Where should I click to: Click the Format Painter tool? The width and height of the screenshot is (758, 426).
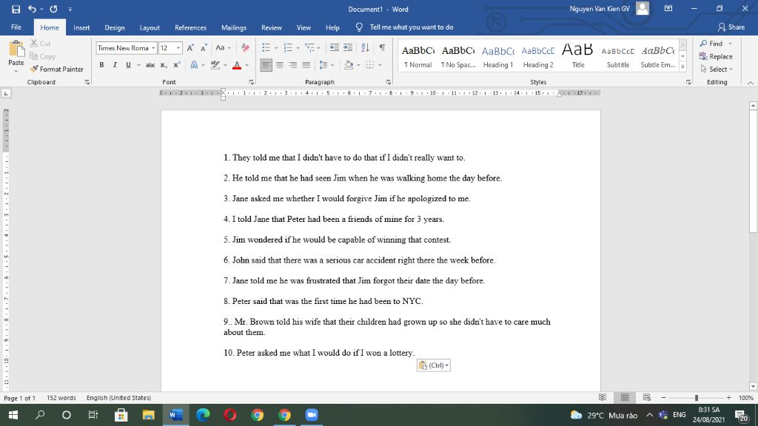pyautogui.click(x=56, y=69)
